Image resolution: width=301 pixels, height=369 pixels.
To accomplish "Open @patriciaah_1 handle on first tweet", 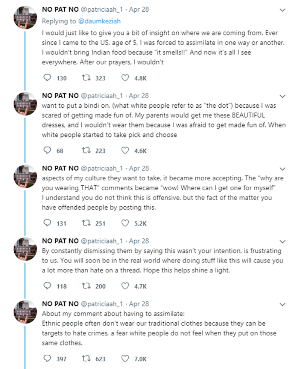I will pos(102,10).
